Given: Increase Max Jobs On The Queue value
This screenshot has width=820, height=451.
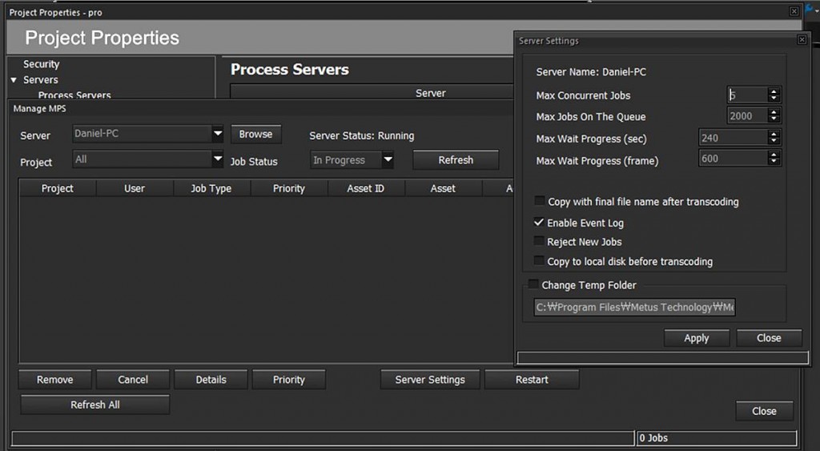Looking at the screenshot, I should point(774,112).
